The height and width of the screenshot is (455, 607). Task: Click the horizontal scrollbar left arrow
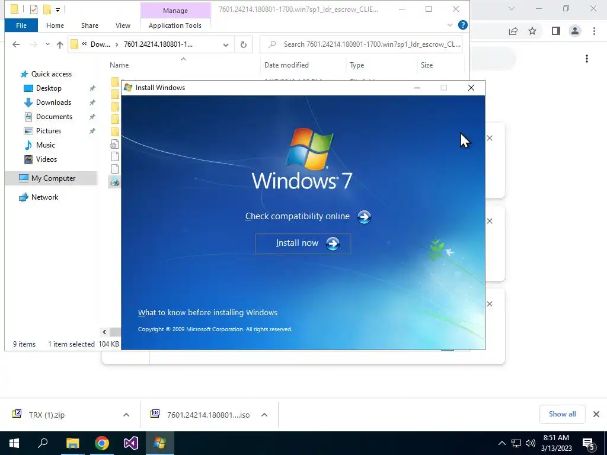104,332
